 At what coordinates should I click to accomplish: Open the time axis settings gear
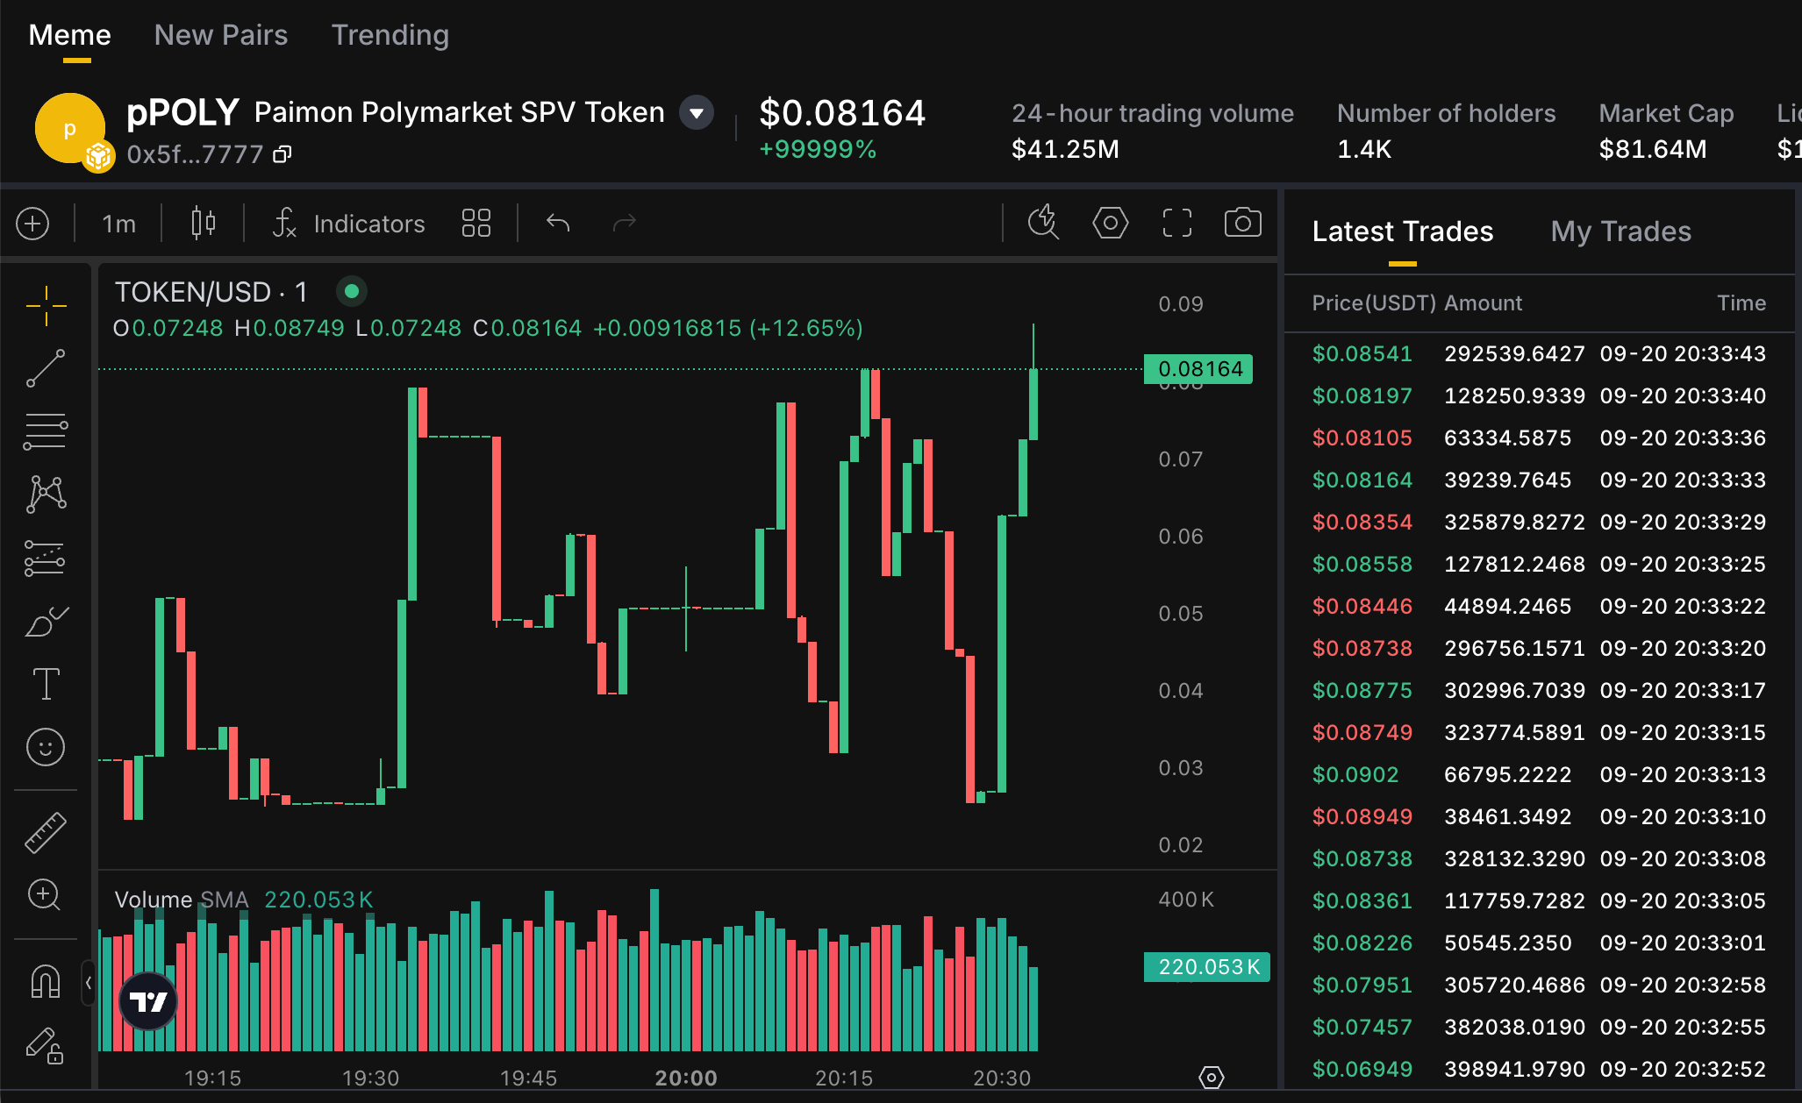click(x=1212, y=1078)
